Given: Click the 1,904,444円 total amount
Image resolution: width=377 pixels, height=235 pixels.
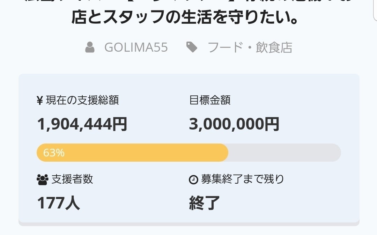Looking at the screenshot, I should (x=82, y=124).
